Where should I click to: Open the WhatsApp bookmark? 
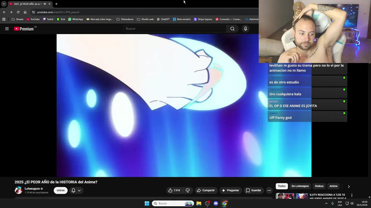coord(76,19)
